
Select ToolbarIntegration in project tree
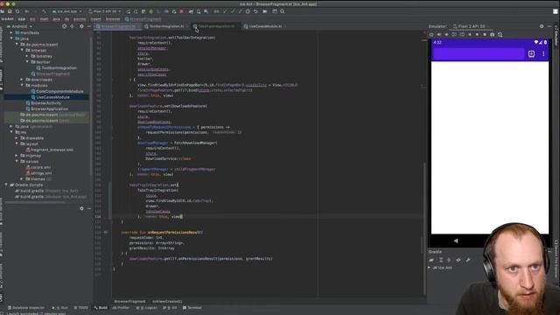(x=56, y=68)
